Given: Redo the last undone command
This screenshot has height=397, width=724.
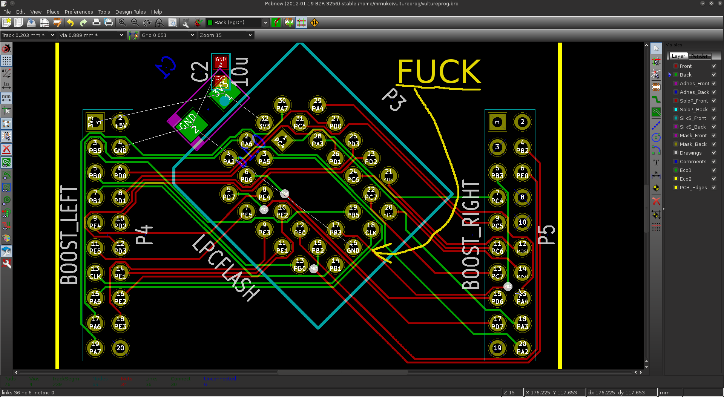Looking at the screenshot, I should pos(83,23).
